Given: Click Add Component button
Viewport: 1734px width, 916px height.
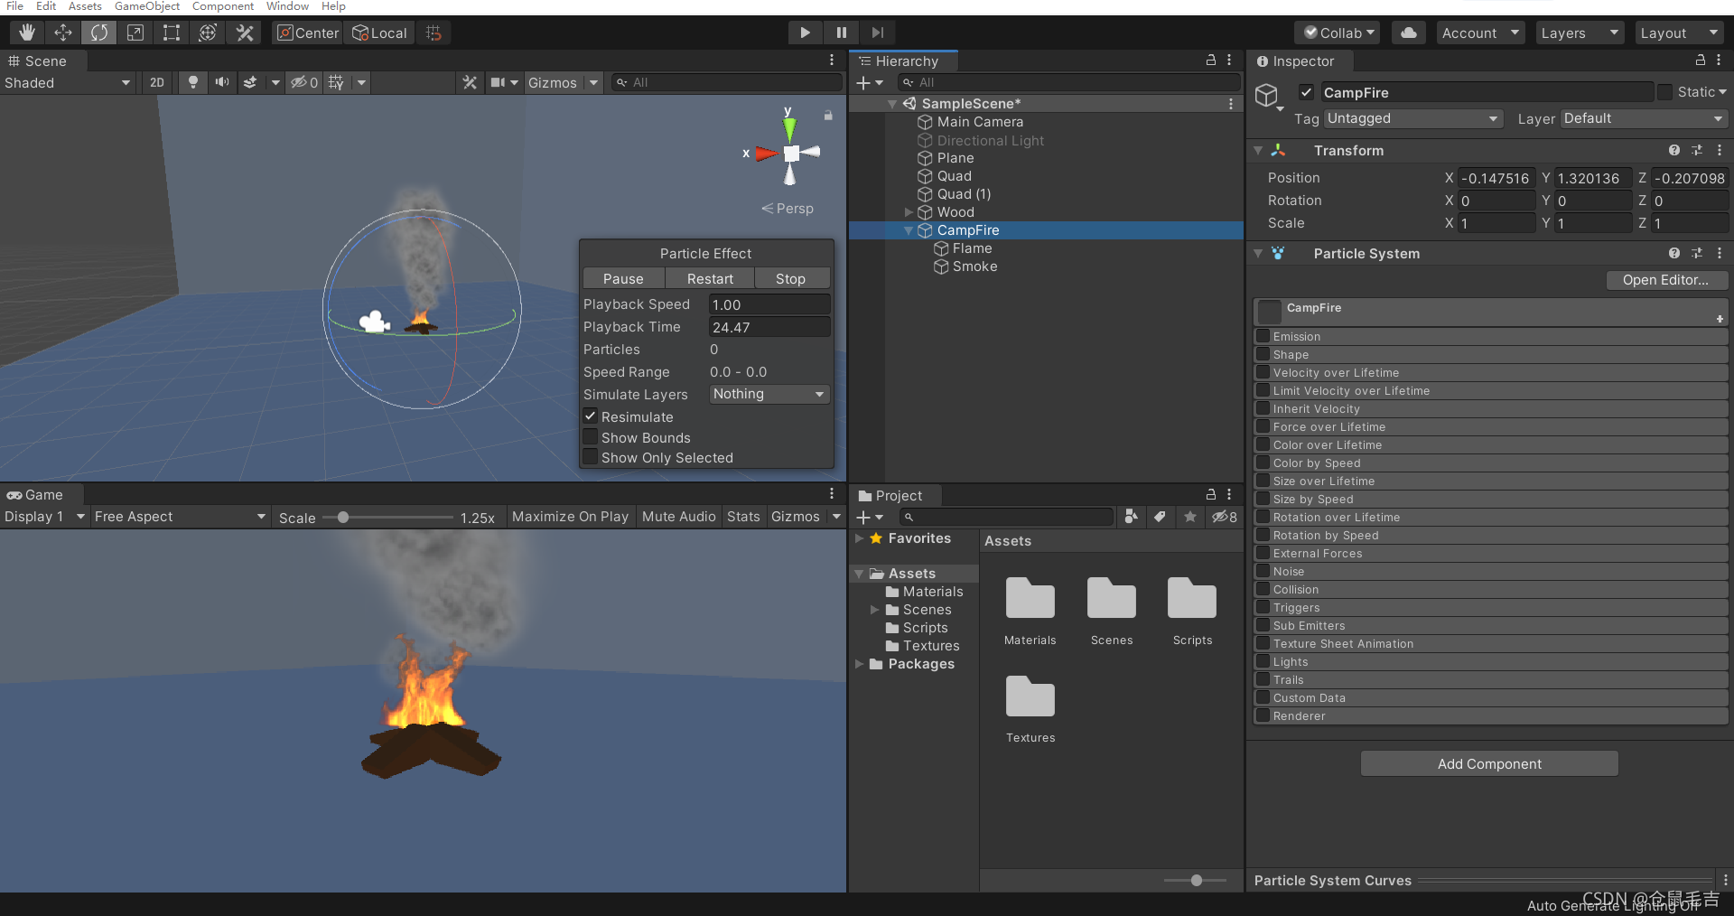Looking at the screenshot, I should click(1489, 763).
